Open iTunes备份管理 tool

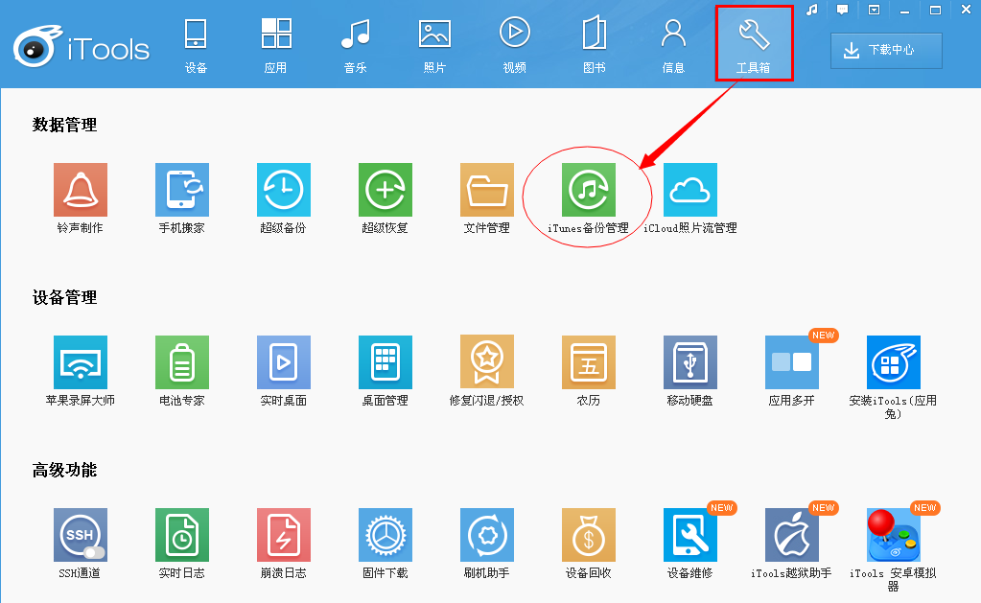[589, 190]
